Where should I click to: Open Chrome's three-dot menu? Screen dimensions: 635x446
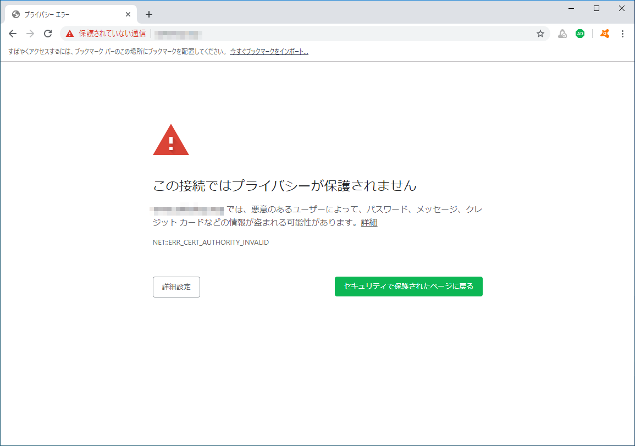[x=622, y=34]
